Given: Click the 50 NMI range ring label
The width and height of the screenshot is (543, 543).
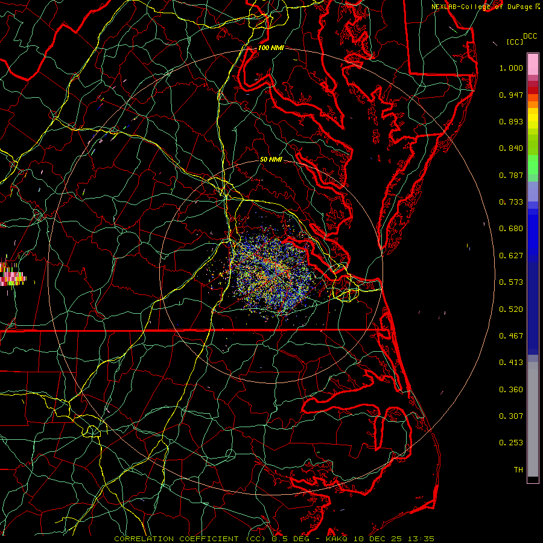Looking at the screenshot, I should [271, 160].
